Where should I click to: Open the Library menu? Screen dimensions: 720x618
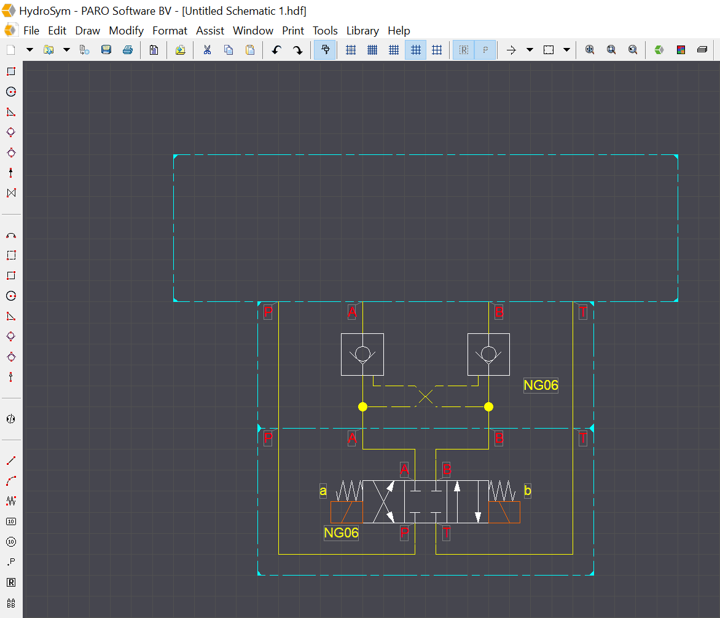pyautogui.click(x=362, y=31)
